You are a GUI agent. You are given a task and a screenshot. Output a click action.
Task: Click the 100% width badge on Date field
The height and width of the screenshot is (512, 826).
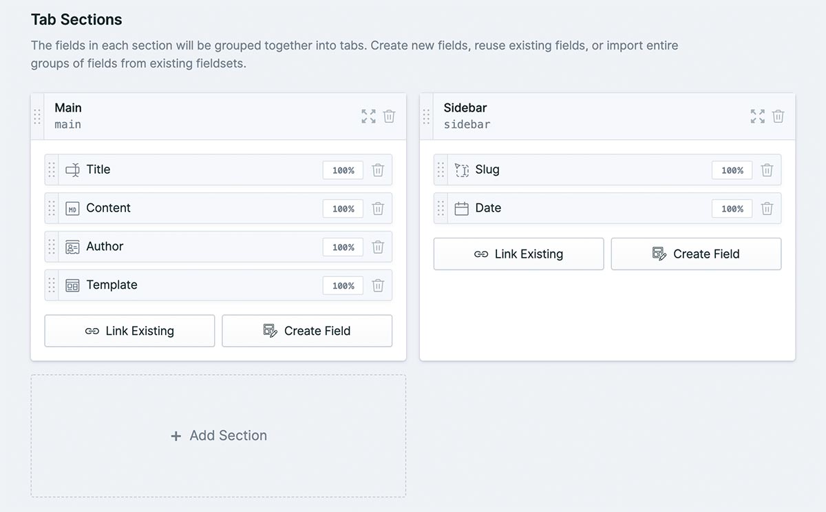coord(732,208)
